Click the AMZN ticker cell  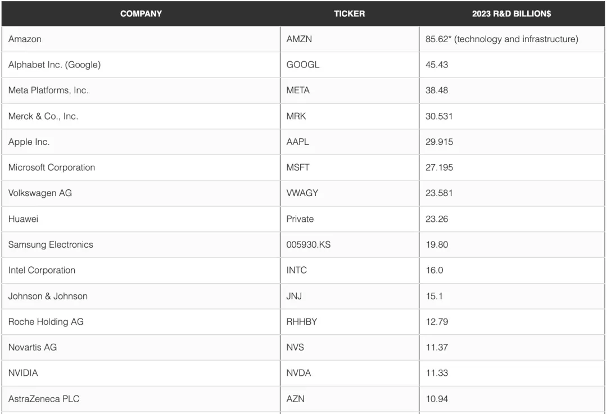[350, 39]
